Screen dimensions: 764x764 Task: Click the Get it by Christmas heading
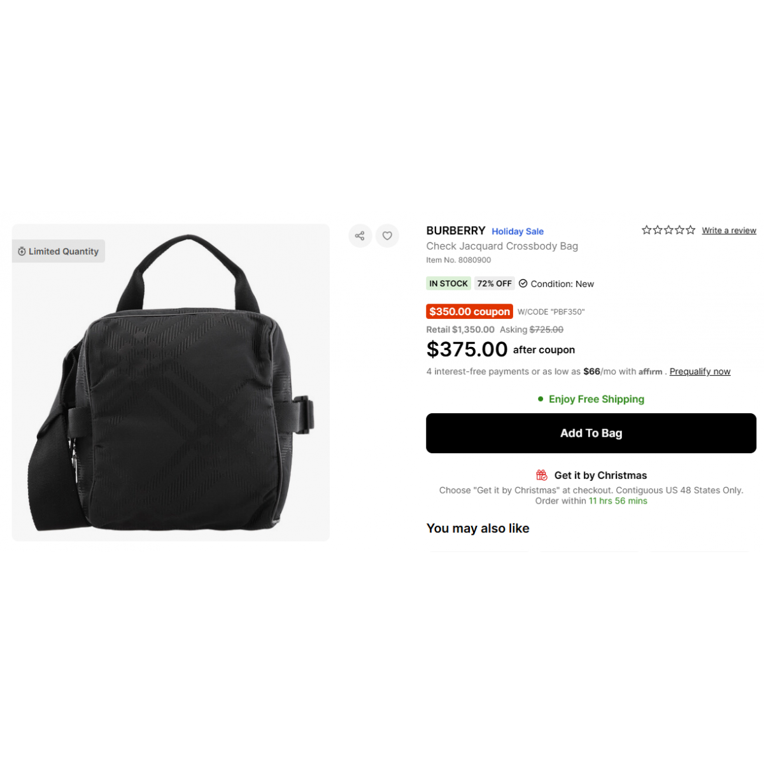tap(600, 475)
